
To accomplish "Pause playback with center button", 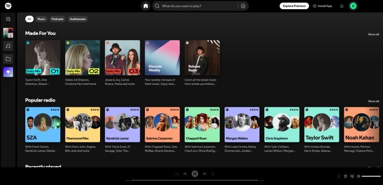I will pyautogui.click(x=195, y=174).
